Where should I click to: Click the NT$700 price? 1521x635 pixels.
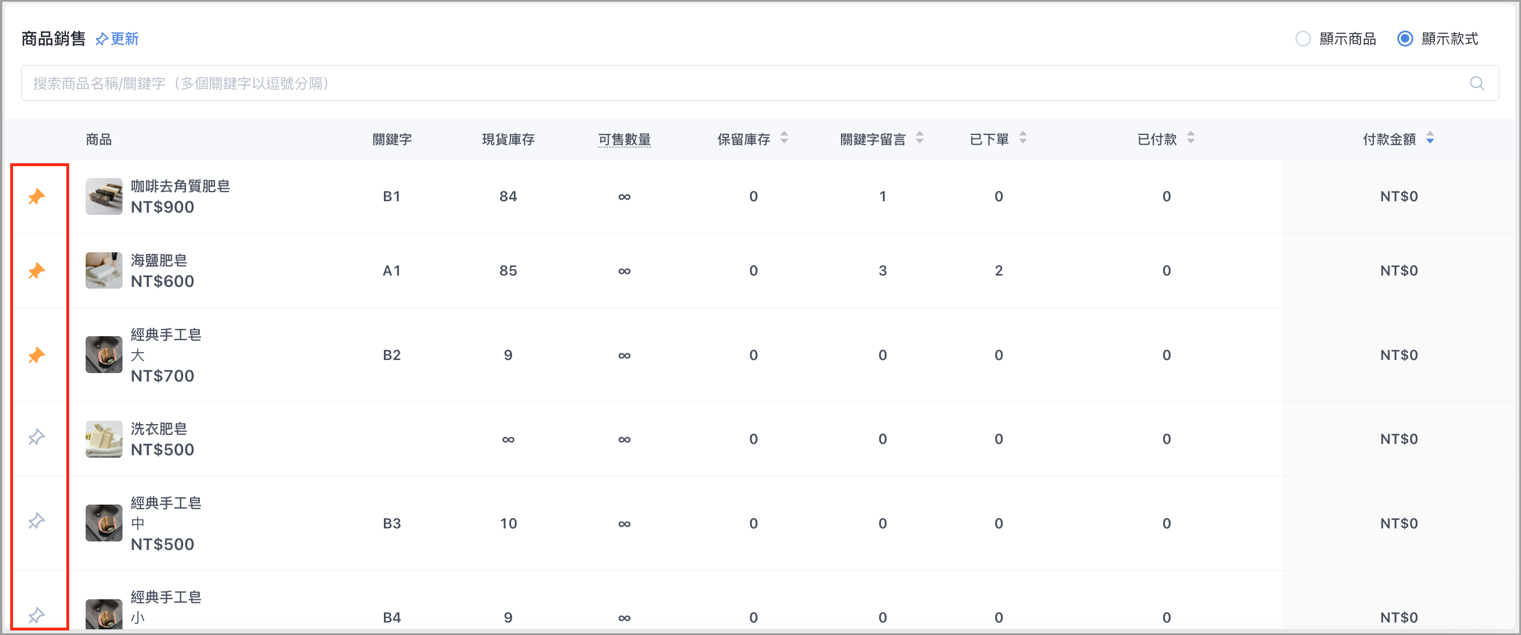pyautogui.click(x=162, y=376)
